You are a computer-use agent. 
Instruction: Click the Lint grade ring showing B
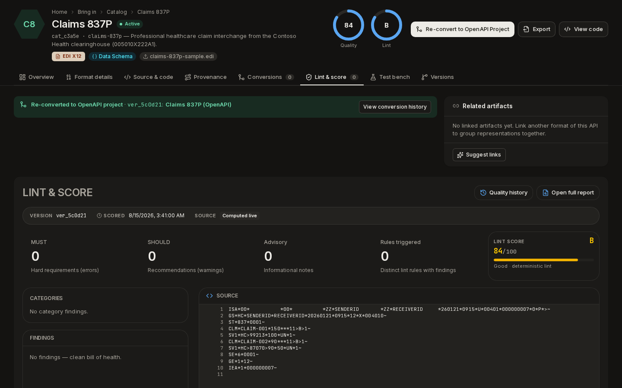pos(387,25)
